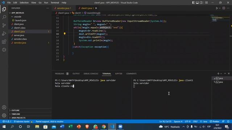This screenshot has height=130, width=232.
Task: Expand the Outline section
Action: (x=30, y=110)
